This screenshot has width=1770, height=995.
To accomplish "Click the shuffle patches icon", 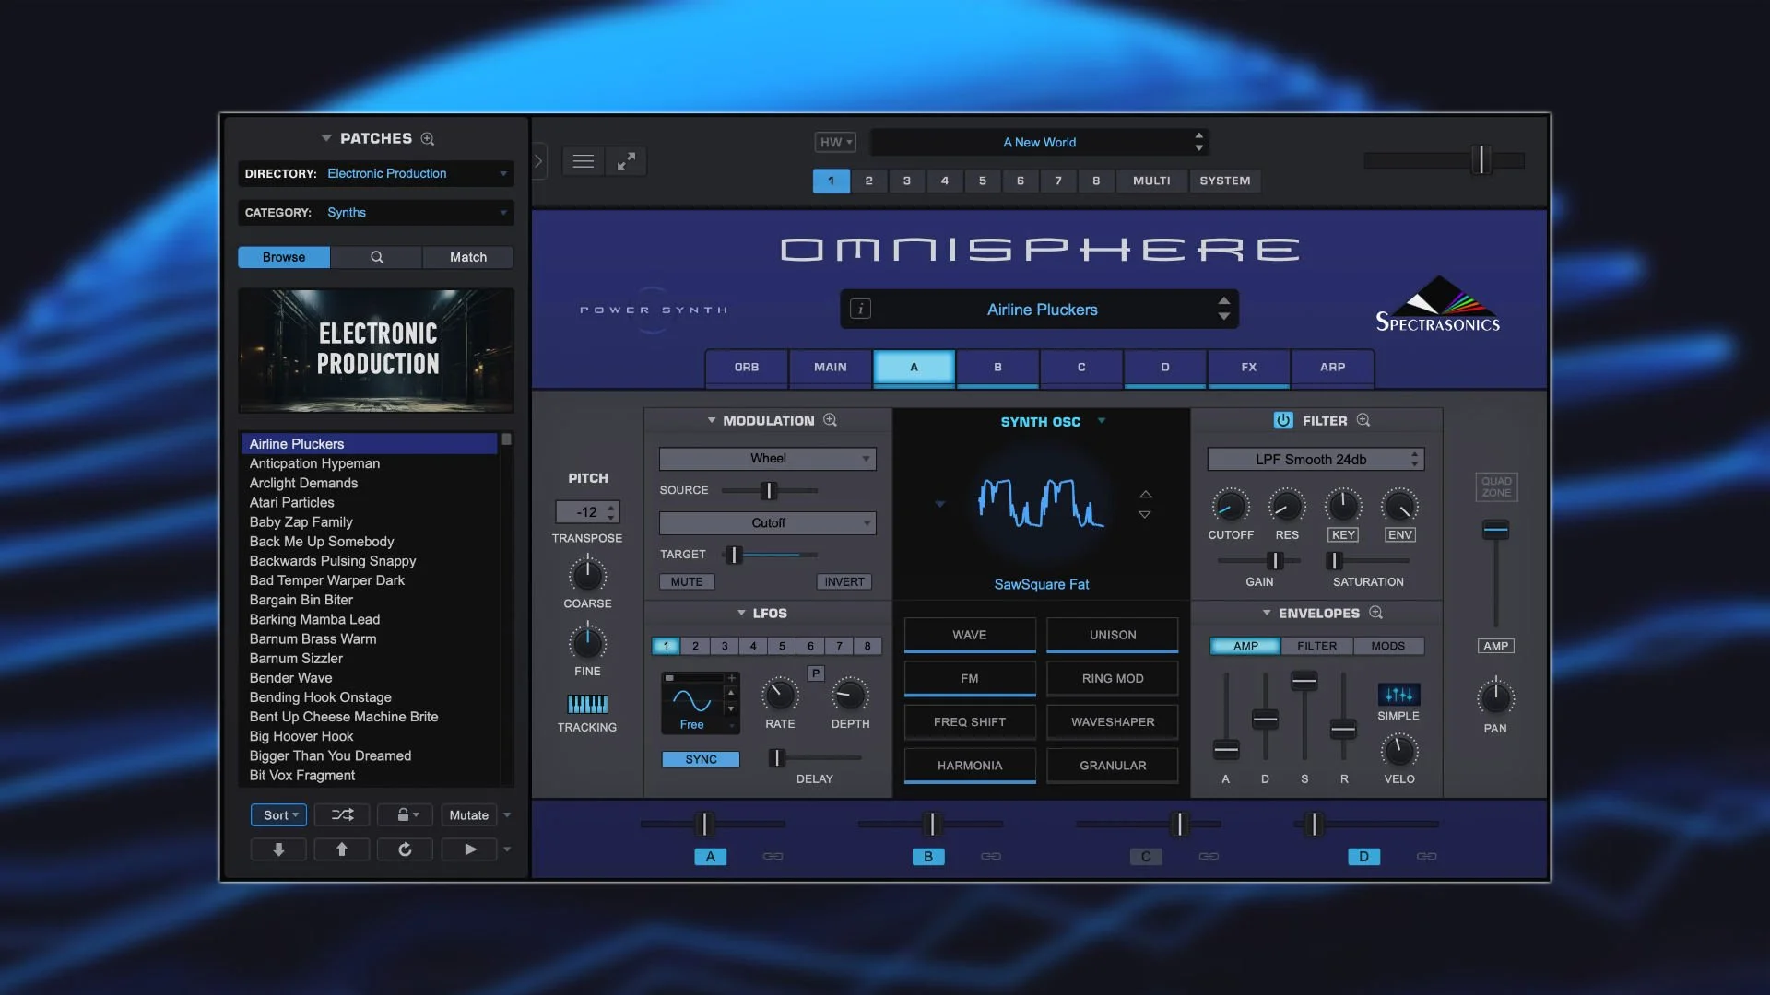I will [x=342, y=815].
